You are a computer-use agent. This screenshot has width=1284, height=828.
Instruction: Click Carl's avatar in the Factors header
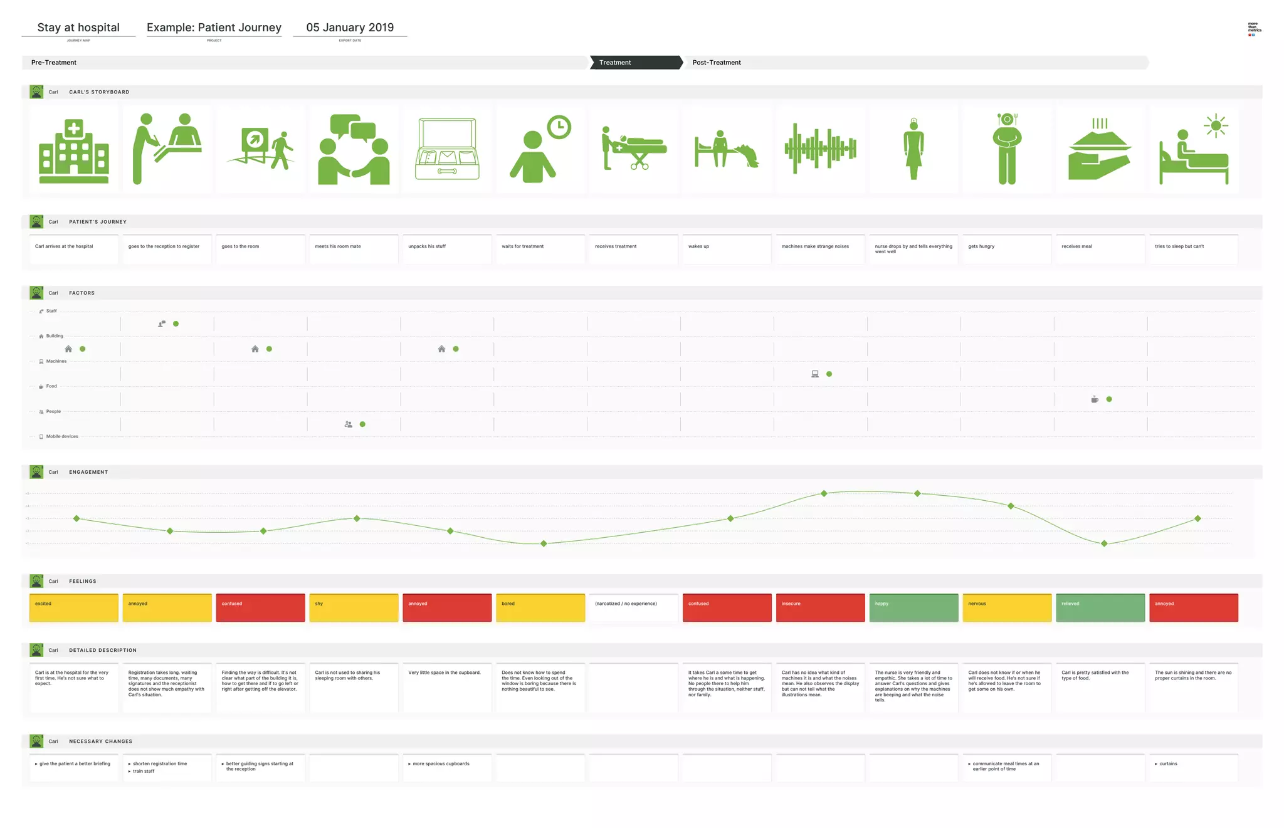tap(37, 293)
